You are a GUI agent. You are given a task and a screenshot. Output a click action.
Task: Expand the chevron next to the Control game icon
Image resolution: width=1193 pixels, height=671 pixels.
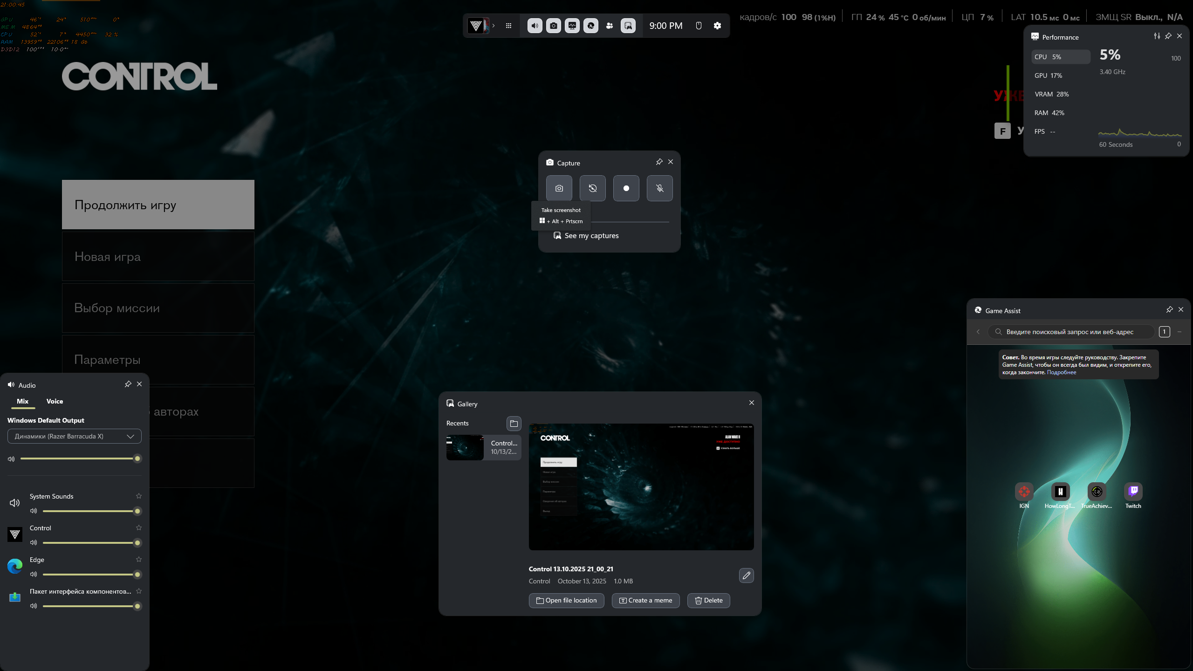[494, 26]
